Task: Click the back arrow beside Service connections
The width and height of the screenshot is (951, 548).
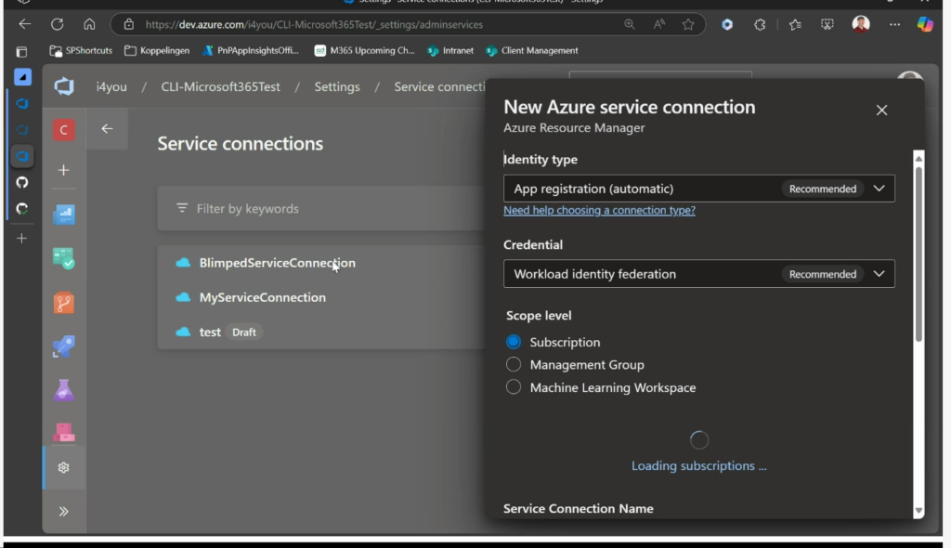Action: (x=108, y=129)
